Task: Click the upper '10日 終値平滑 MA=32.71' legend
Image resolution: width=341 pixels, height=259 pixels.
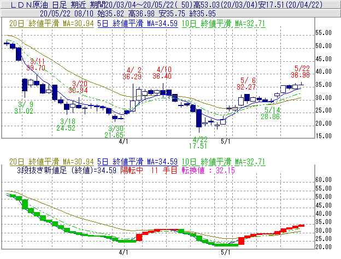Action: point(224,23)
